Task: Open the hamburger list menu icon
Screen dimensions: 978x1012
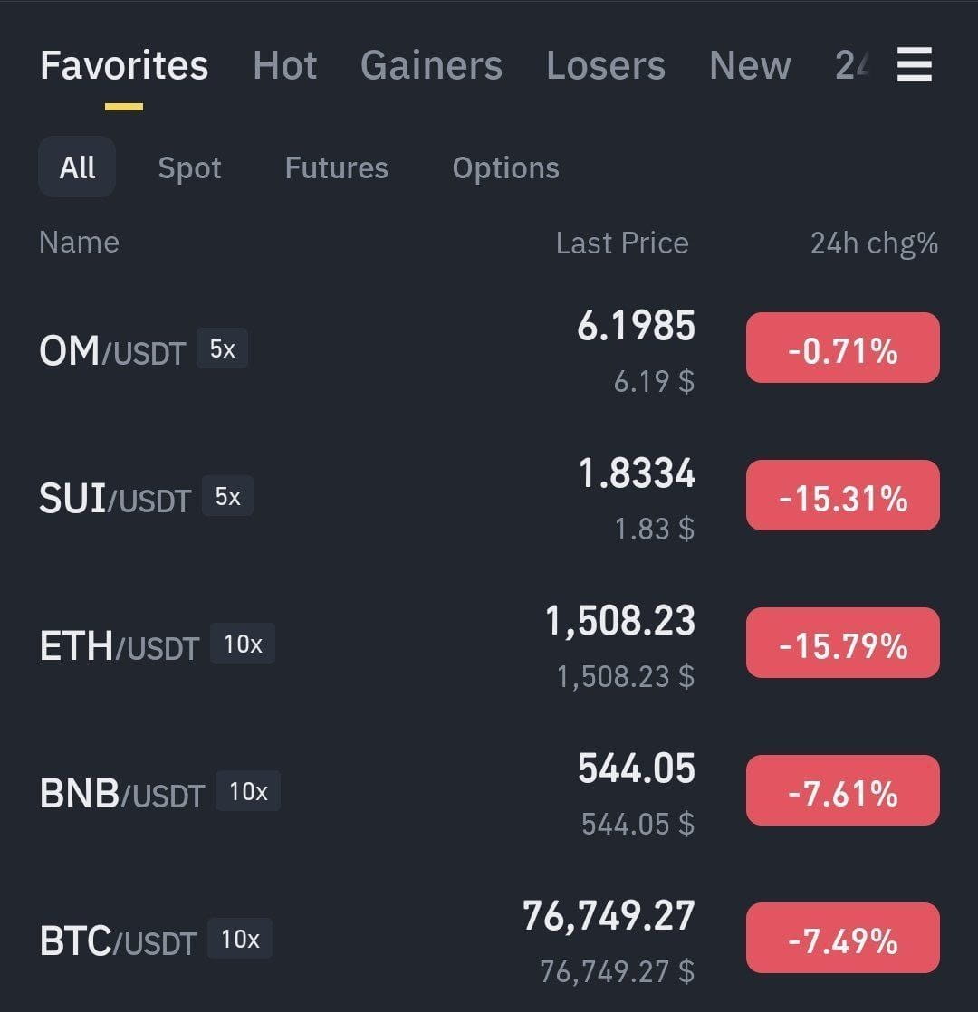Action: click(914, 64)
